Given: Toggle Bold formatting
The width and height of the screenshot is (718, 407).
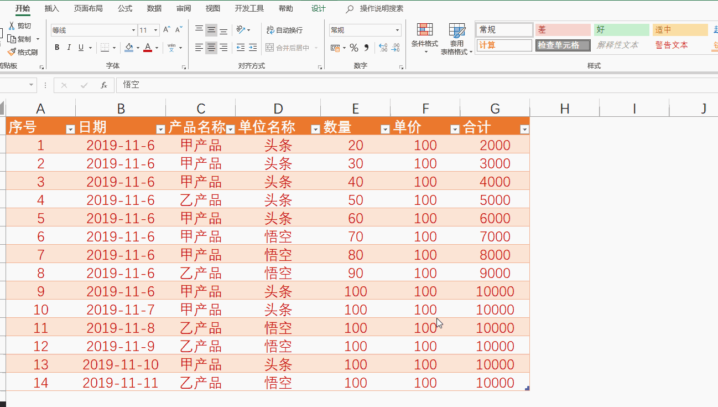Looking at the screenshot, I should pos(57,48).
